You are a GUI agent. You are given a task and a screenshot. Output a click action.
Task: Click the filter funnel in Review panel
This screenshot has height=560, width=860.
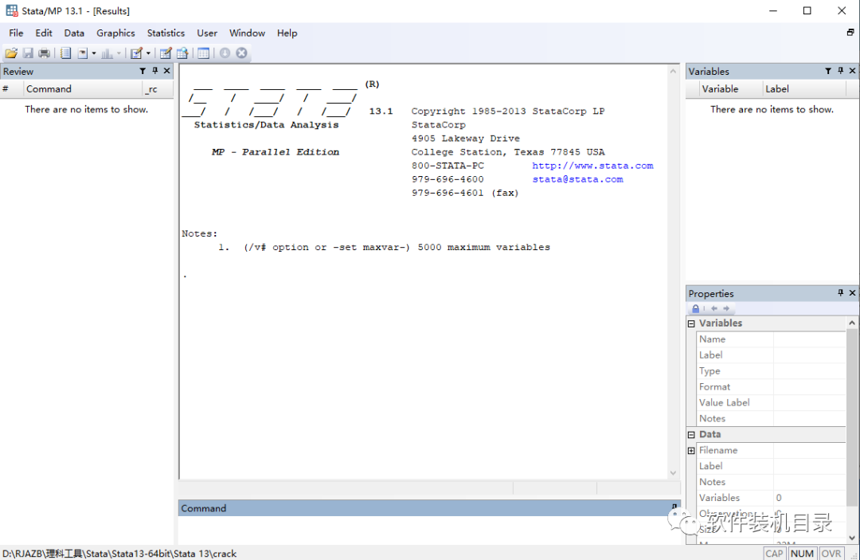[x=143, y=72]
